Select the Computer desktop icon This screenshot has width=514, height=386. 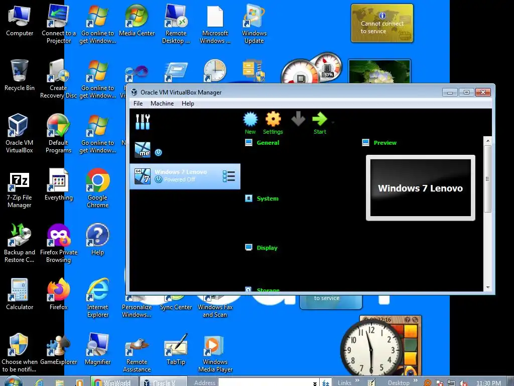tap(20, 20)
